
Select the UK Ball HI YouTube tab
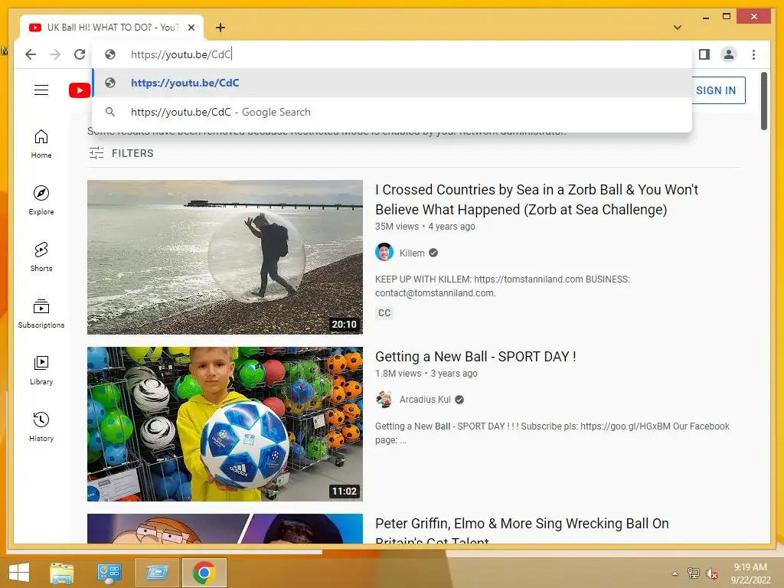(112, 28)
